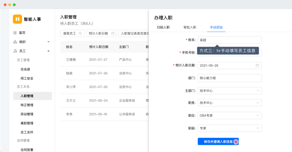Viewport: 292px width, 152px height.
Task: Switch to the 手动添加 tab
Action: click(216, 27)
